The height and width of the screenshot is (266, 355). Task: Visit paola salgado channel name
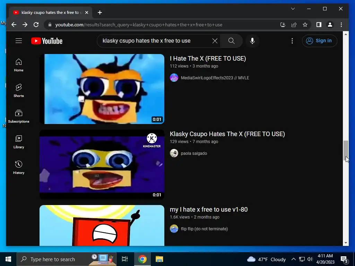(194, 153)
